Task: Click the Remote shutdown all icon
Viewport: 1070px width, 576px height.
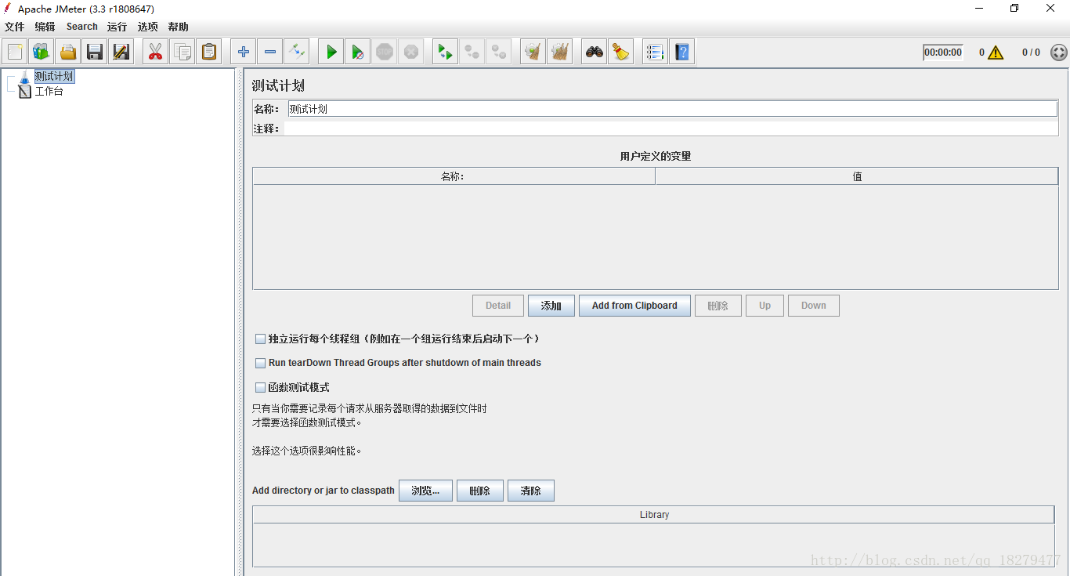Action: pos(499,52)
